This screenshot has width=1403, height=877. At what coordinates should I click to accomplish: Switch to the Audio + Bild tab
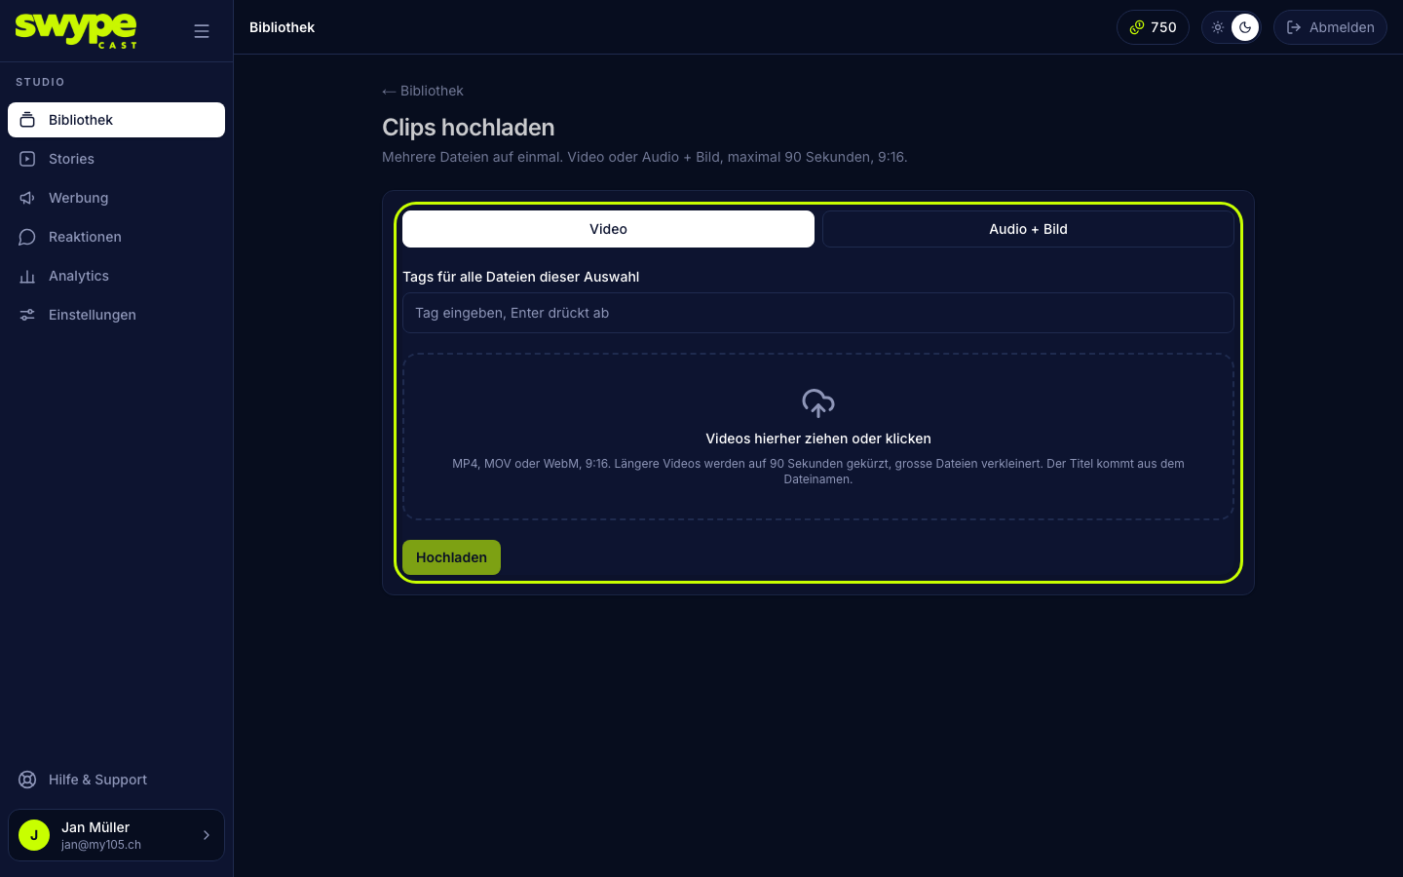[1028, 229]
